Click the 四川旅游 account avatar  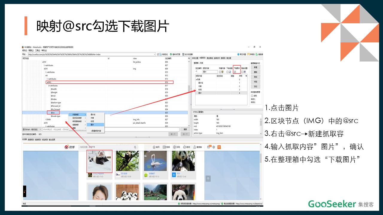[118, 174]
